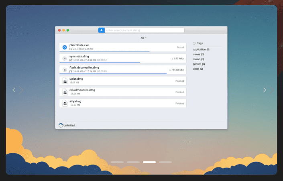Click the Finished status on cloudmounter.dmg row
Viewport: 283px width, 181px height.
(x=180, y=92)
